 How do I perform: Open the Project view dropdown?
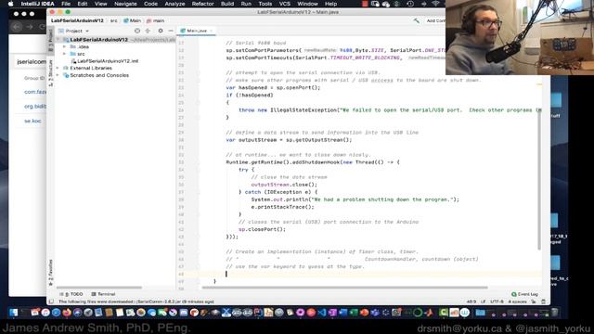click(74, 31)
